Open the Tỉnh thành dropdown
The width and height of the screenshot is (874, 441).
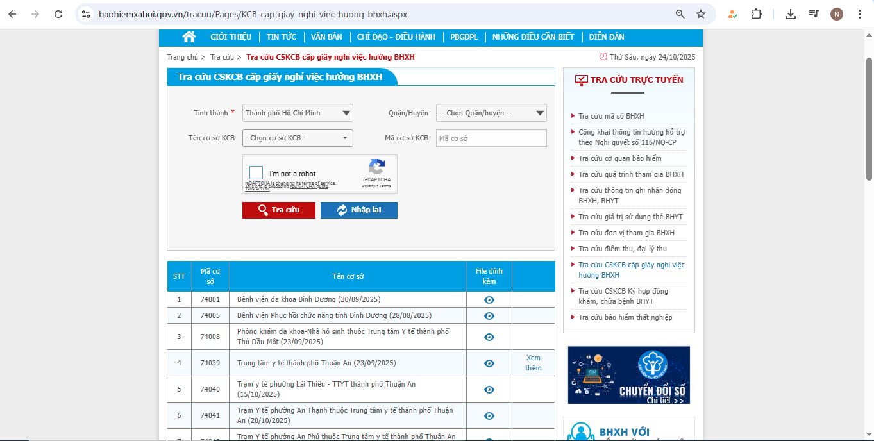coord(298,113)
